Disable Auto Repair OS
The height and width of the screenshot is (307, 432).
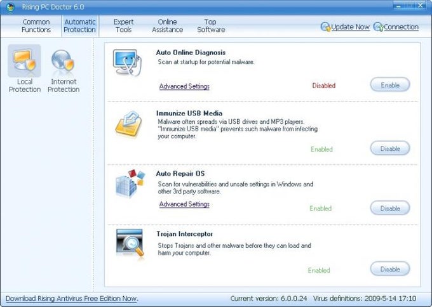(x=390, y=208)
